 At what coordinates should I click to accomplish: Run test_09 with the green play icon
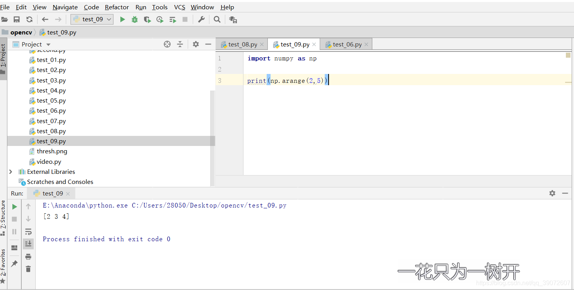point(123,19)
